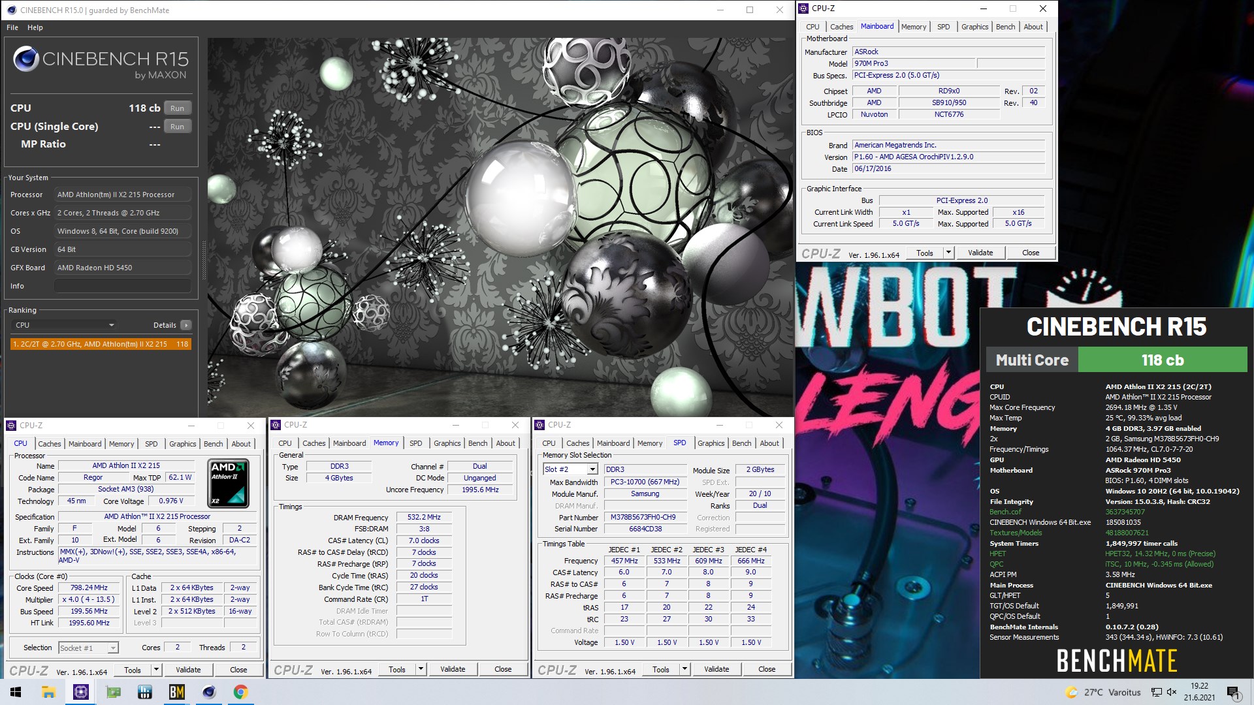
Task: Run the CPU multi-core benchmark
Action: coord(178,108)
